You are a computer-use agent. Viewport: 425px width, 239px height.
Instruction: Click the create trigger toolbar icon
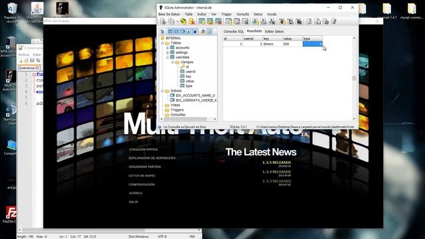point(282,21)
